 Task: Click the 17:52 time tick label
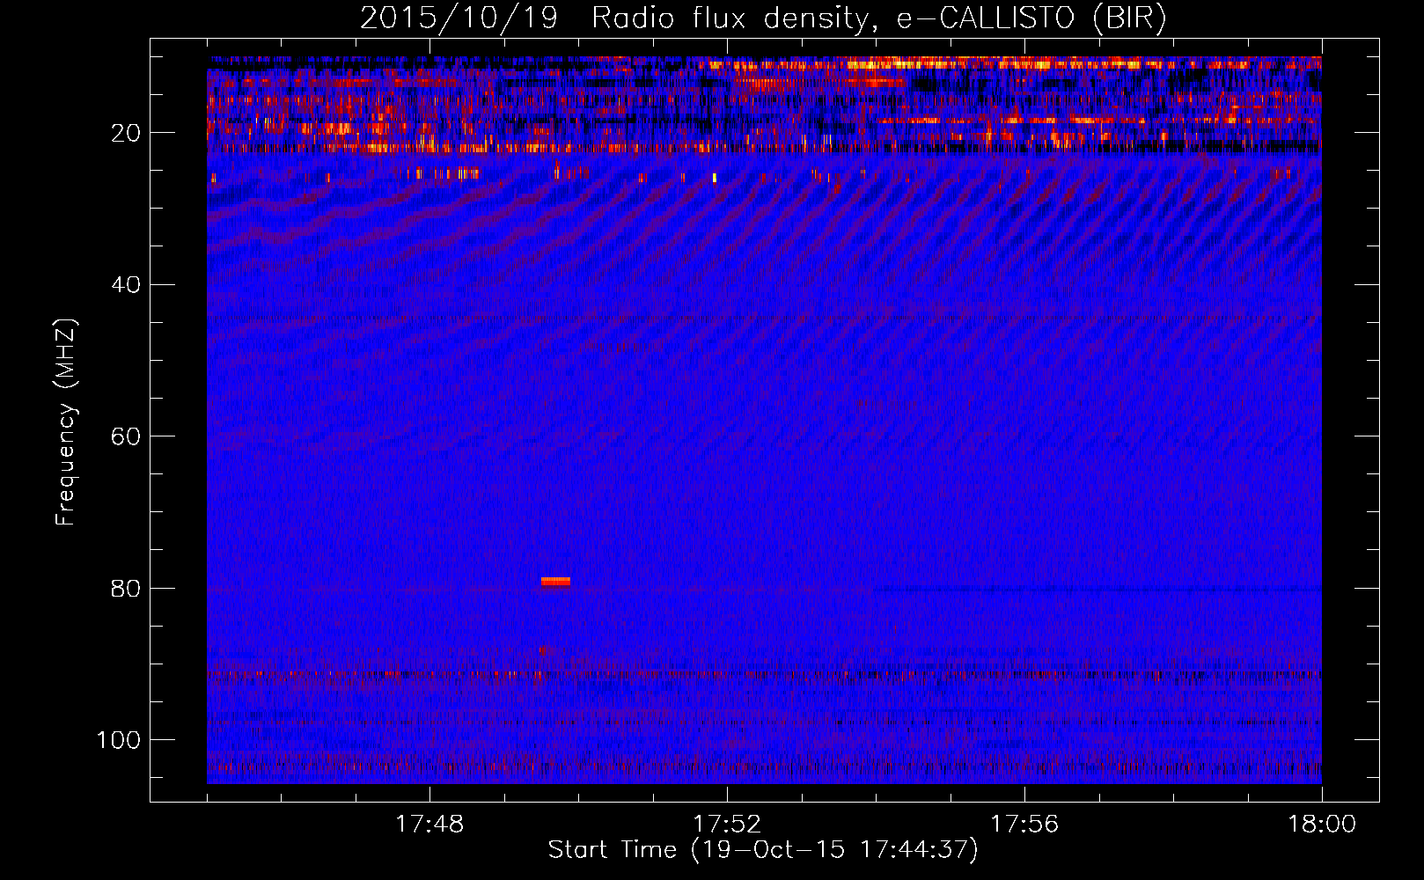pos(727,825)
